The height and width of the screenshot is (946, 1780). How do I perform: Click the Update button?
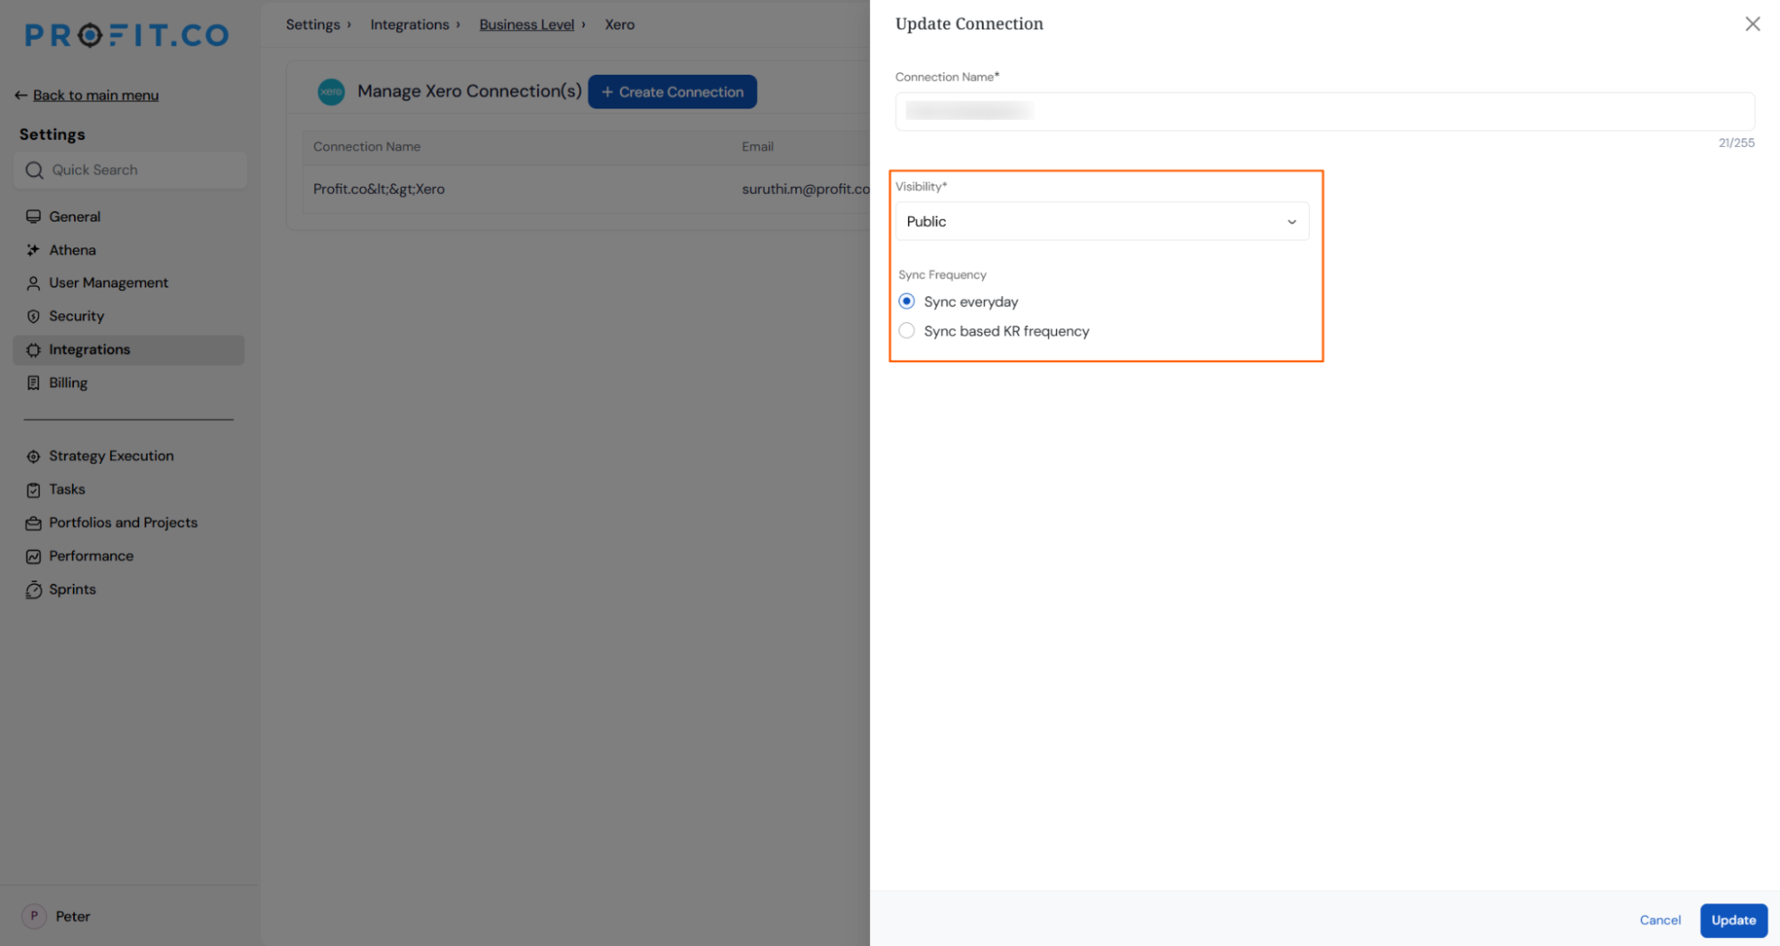coord(1733,920)
